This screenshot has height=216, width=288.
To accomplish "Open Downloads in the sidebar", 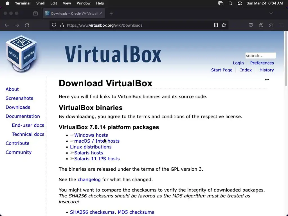I will coord(18,107).
